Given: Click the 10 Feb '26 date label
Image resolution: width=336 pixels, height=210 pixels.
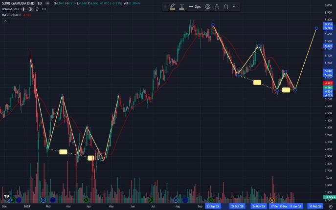Looking at the screenshot, I should click(315, 207).
